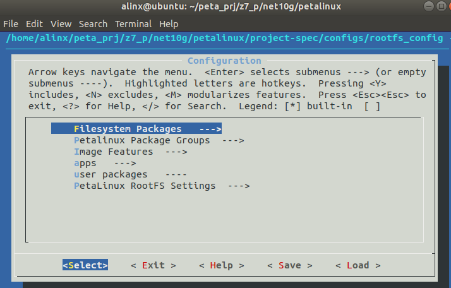Click the < Help > dialog button

222,265
